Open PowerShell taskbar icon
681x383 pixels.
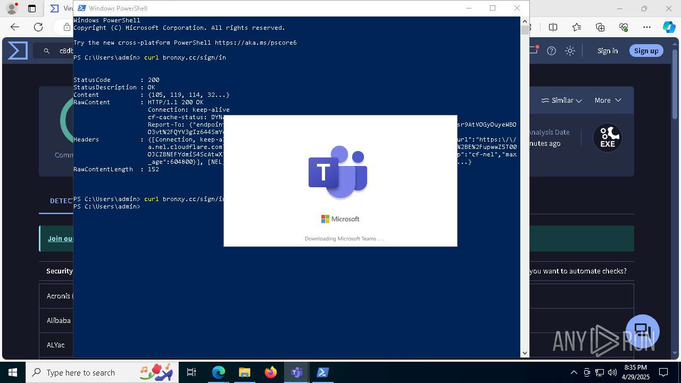coord(323,372)
